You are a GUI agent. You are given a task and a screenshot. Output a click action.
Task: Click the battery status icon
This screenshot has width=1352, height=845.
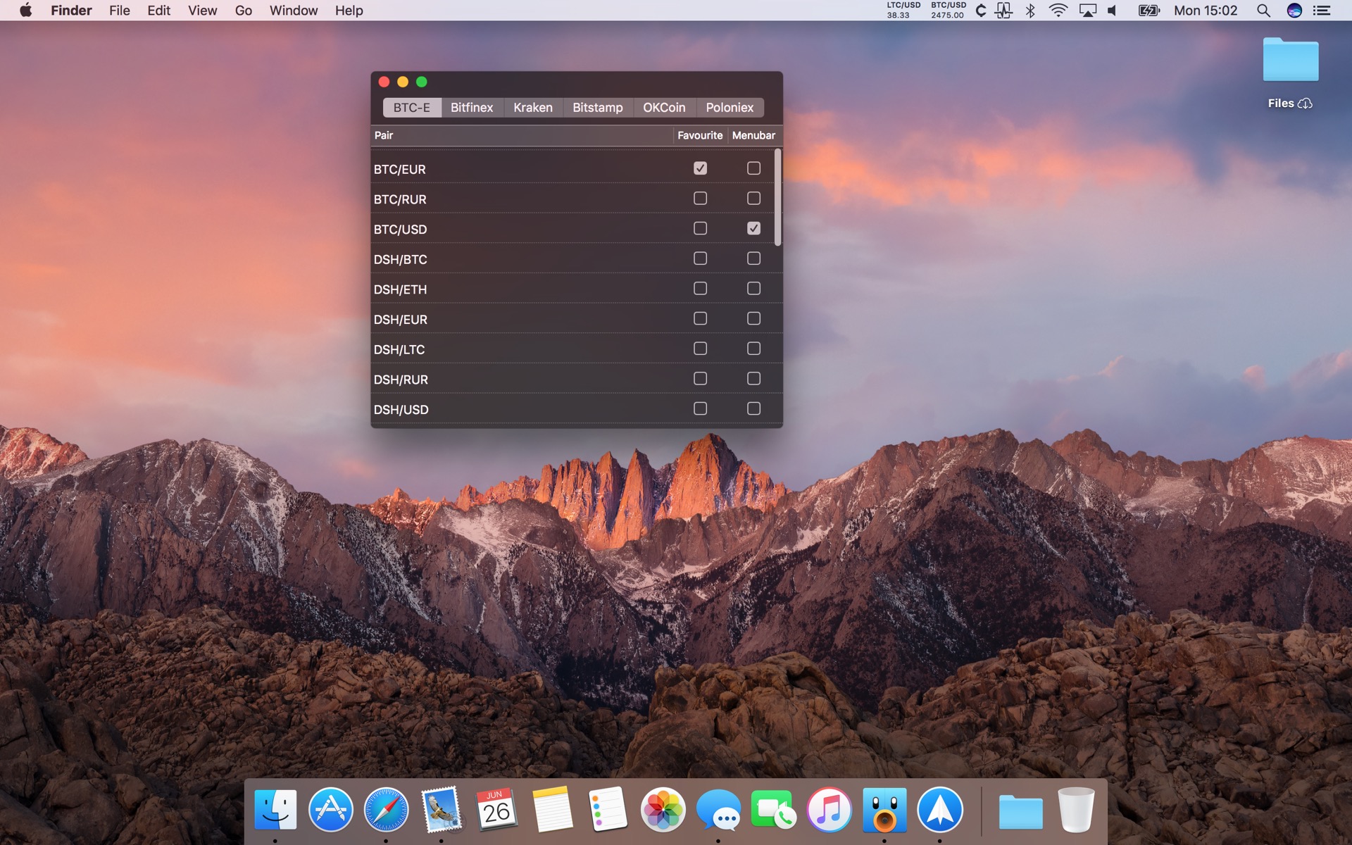1148,11
